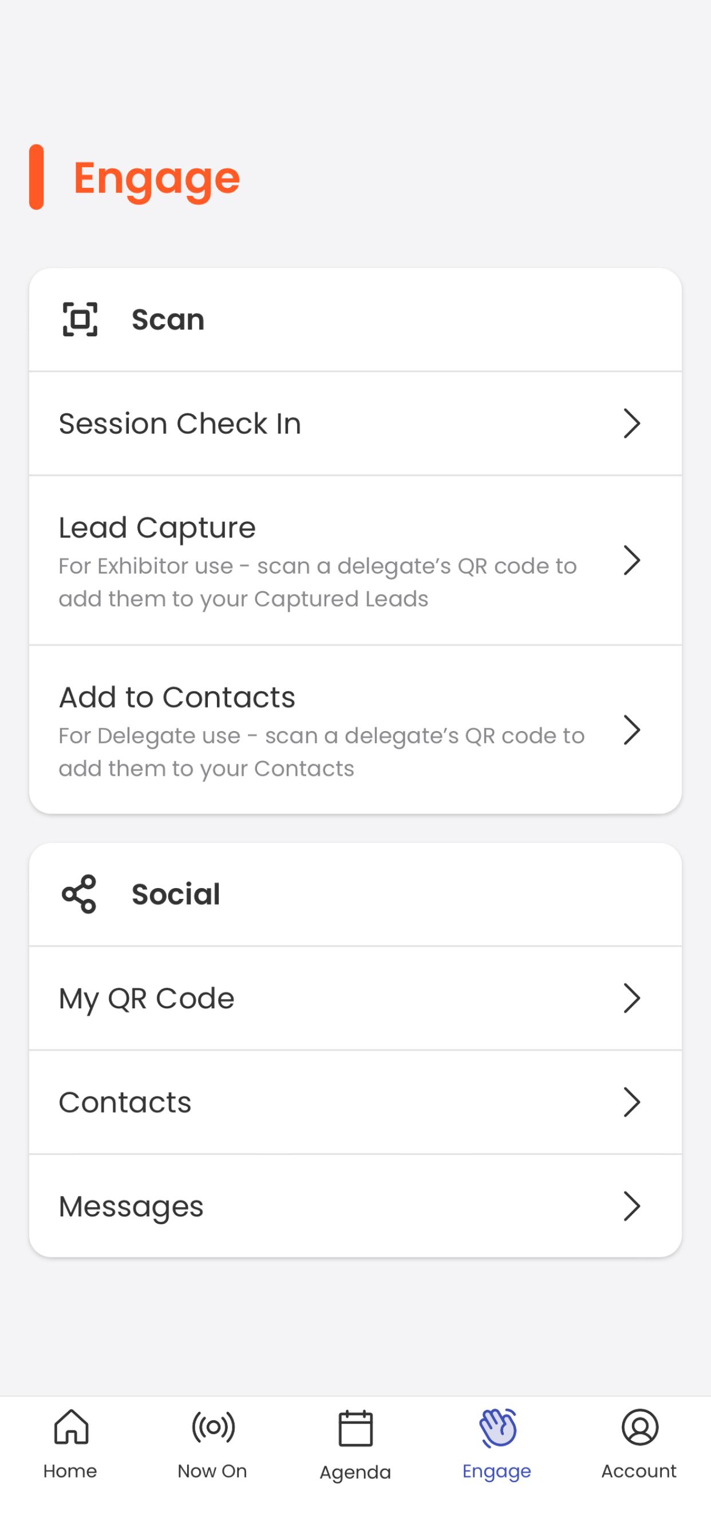Select the Engage waving hand icon
The image size is (711, 1540).
[x=497, y=1428]
